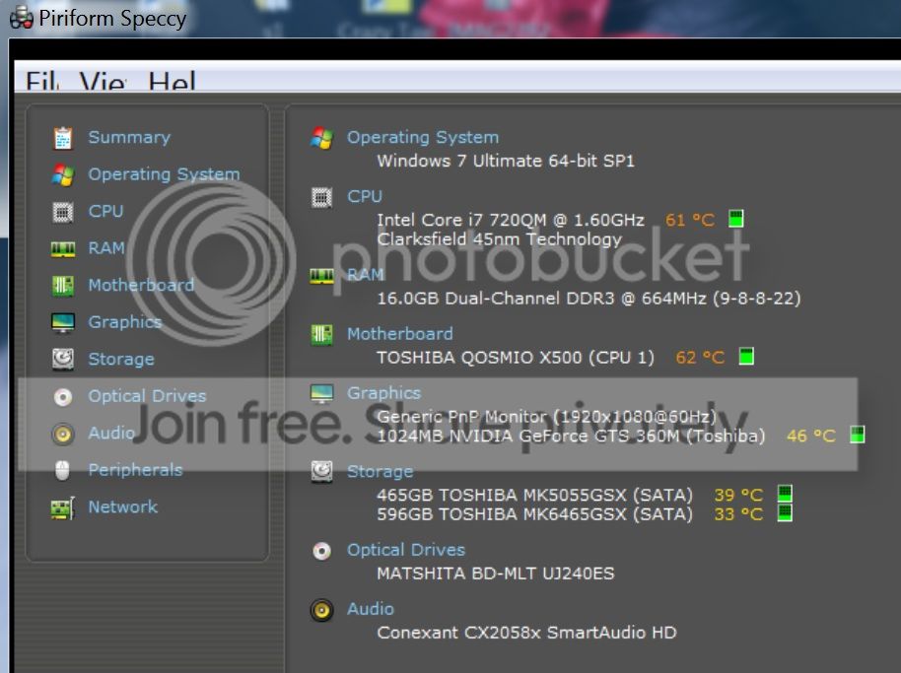Click the text Clarksfield 45nm Technology
The image size is (901, 673).
(500, 238)
